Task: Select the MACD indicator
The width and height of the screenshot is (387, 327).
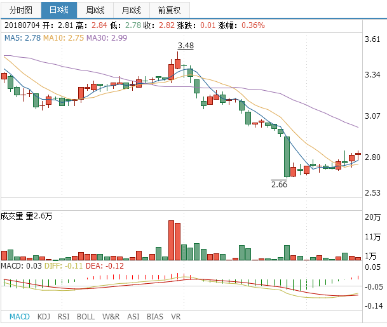Action: pyautogui.click(x=20, y=317)
